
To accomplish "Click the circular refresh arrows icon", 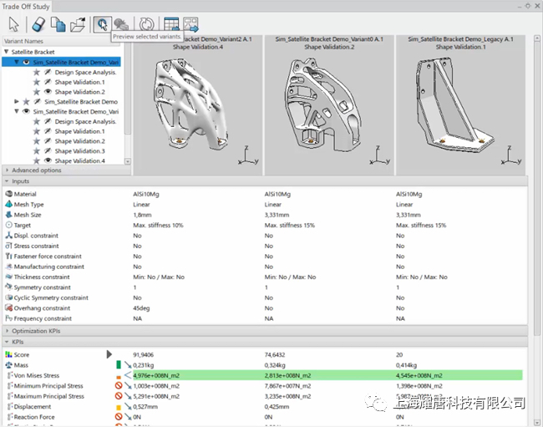I will (x=146, y=24).
